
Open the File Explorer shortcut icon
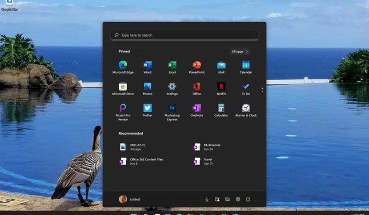227,199
